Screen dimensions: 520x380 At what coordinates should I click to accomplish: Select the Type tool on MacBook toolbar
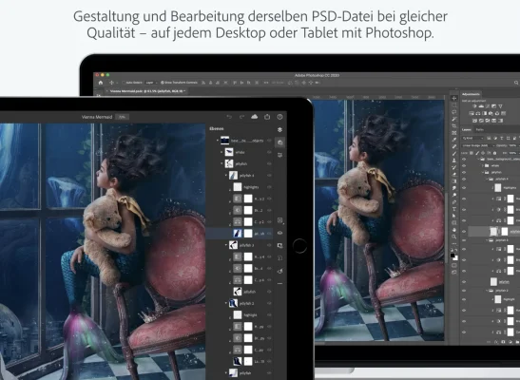click(x=454, y=209)
